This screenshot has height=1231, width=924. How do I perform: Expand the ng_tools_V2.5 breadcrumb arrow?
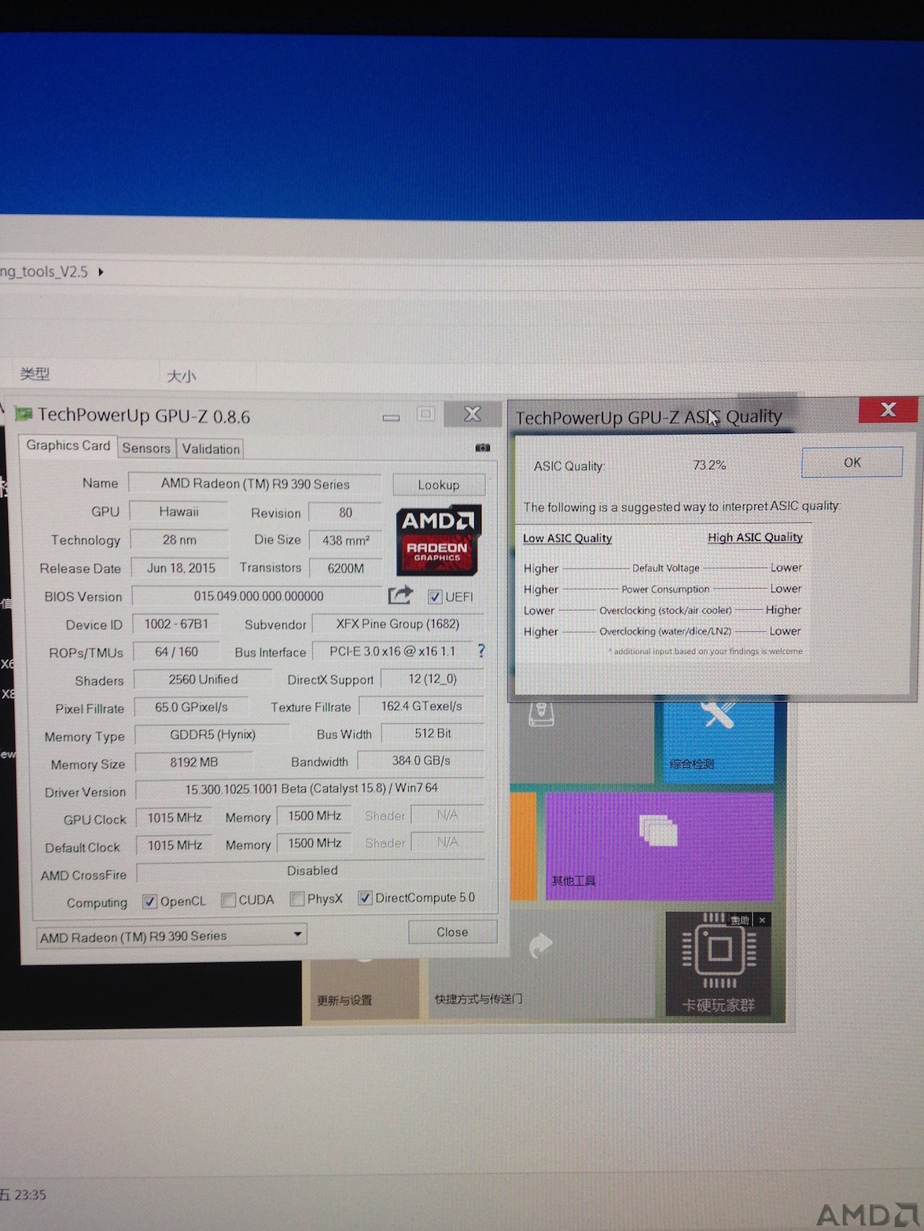[101, 272]
